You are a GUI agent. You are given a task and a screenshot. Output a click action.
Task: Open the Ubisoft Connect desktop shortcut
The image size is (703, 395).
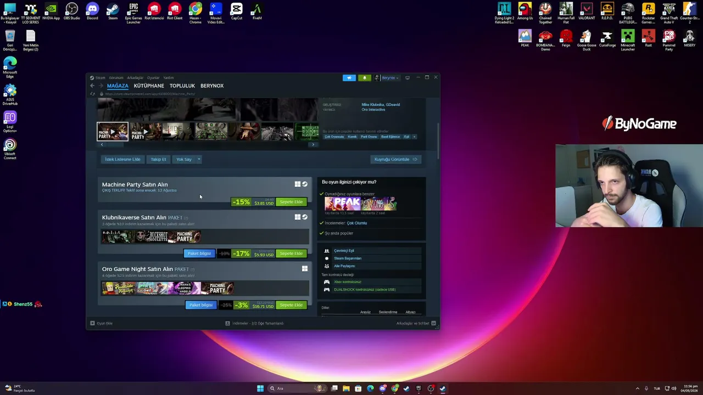pos(10,149)
